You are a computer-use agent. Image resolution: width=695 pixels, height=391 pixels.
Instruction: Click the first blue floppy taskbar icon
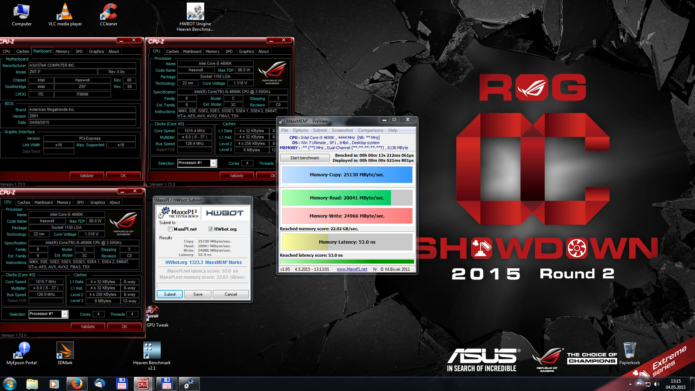122,384
